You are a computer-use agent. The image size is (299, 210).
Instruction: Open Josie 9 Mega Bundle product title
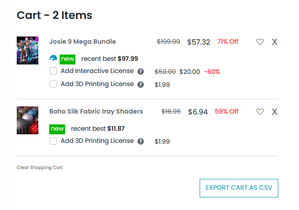[83, 42]
